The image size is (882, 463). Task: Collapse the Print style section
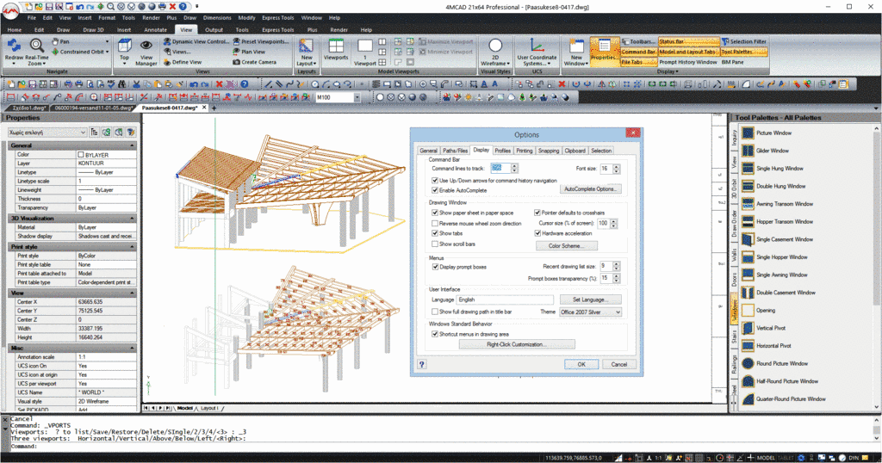(x=133, y=247)
